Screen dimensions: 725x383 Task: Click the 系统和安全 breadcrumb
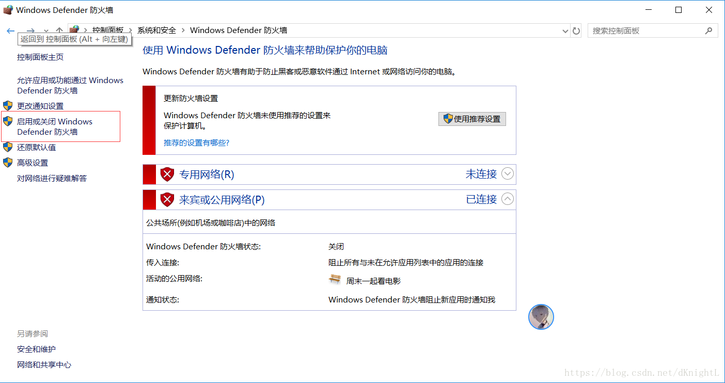[156, 30]
